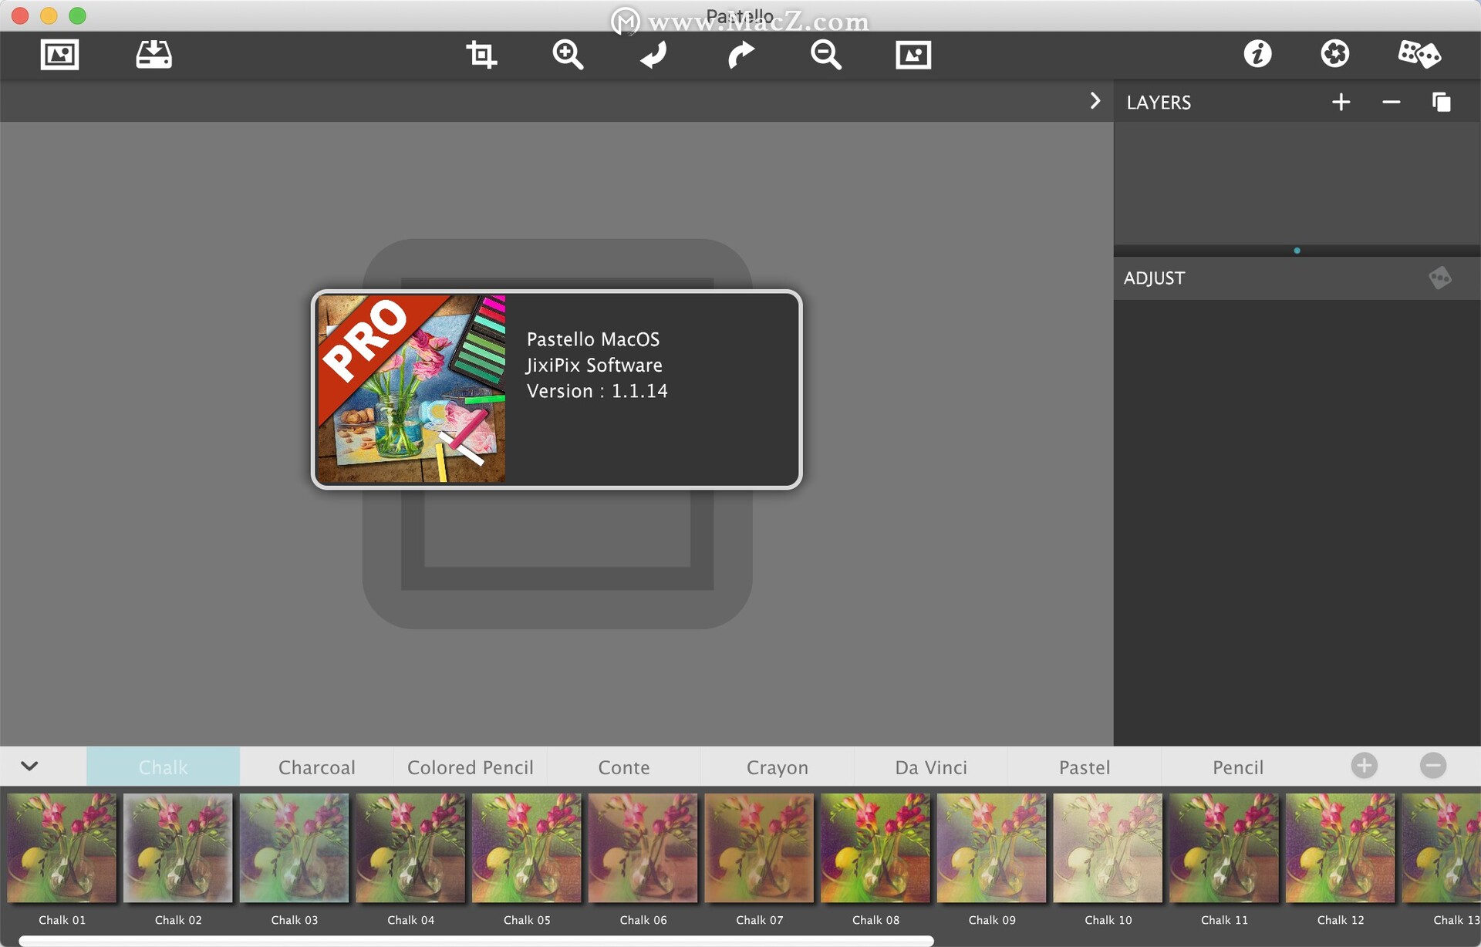Click the Redo arrow icon
This screenshot has width=1481, height=947.
pos(740,55)
